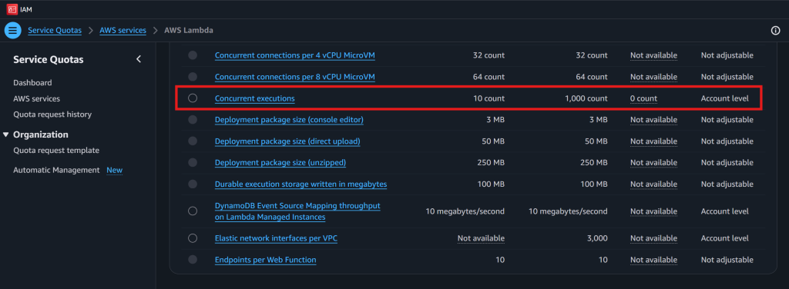Image resolution: width=789 pixels, height=289 pixels.
Task: Open Deployment package size (direct upload) quota
Action: click(x=287, y=141)
